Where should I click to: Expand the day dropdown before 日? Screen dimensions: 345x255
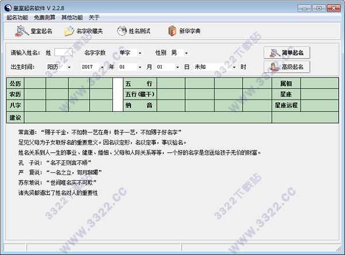pos(178,67)
